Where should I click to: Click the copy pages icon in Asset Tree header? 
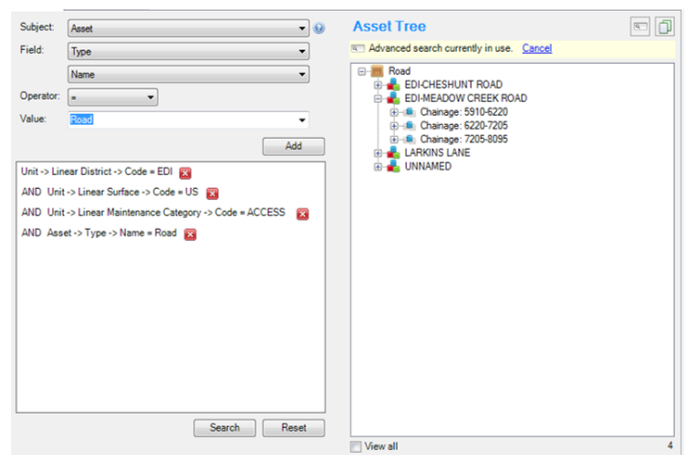[664, 27]
